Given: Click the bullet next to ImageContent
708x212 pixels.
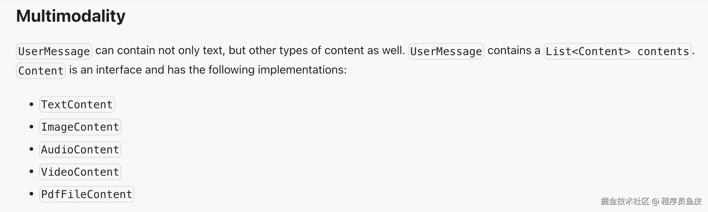Looking at the screenshot, I should 31,127.
